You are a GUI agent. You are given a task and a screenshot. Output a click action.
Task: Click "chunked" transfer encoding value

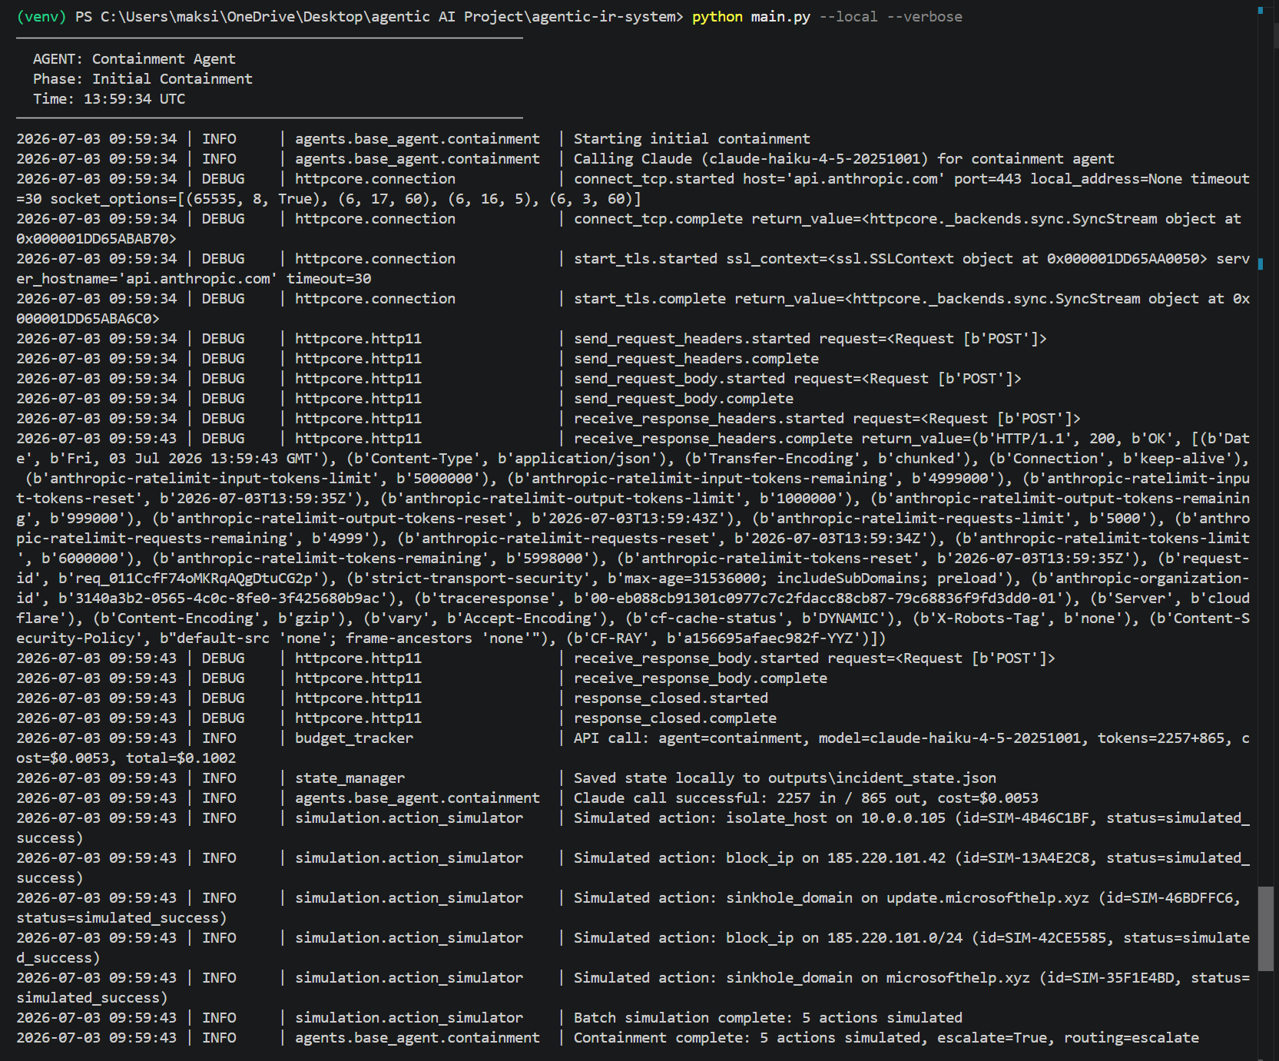click(x=924, y=459)
